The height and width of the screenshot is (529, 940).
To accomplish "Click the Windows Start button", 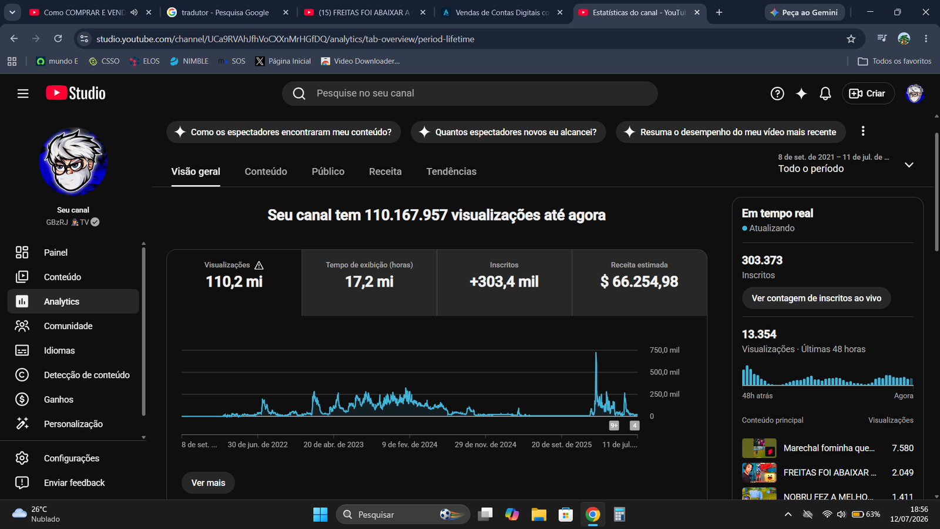I will coord(320,515).
